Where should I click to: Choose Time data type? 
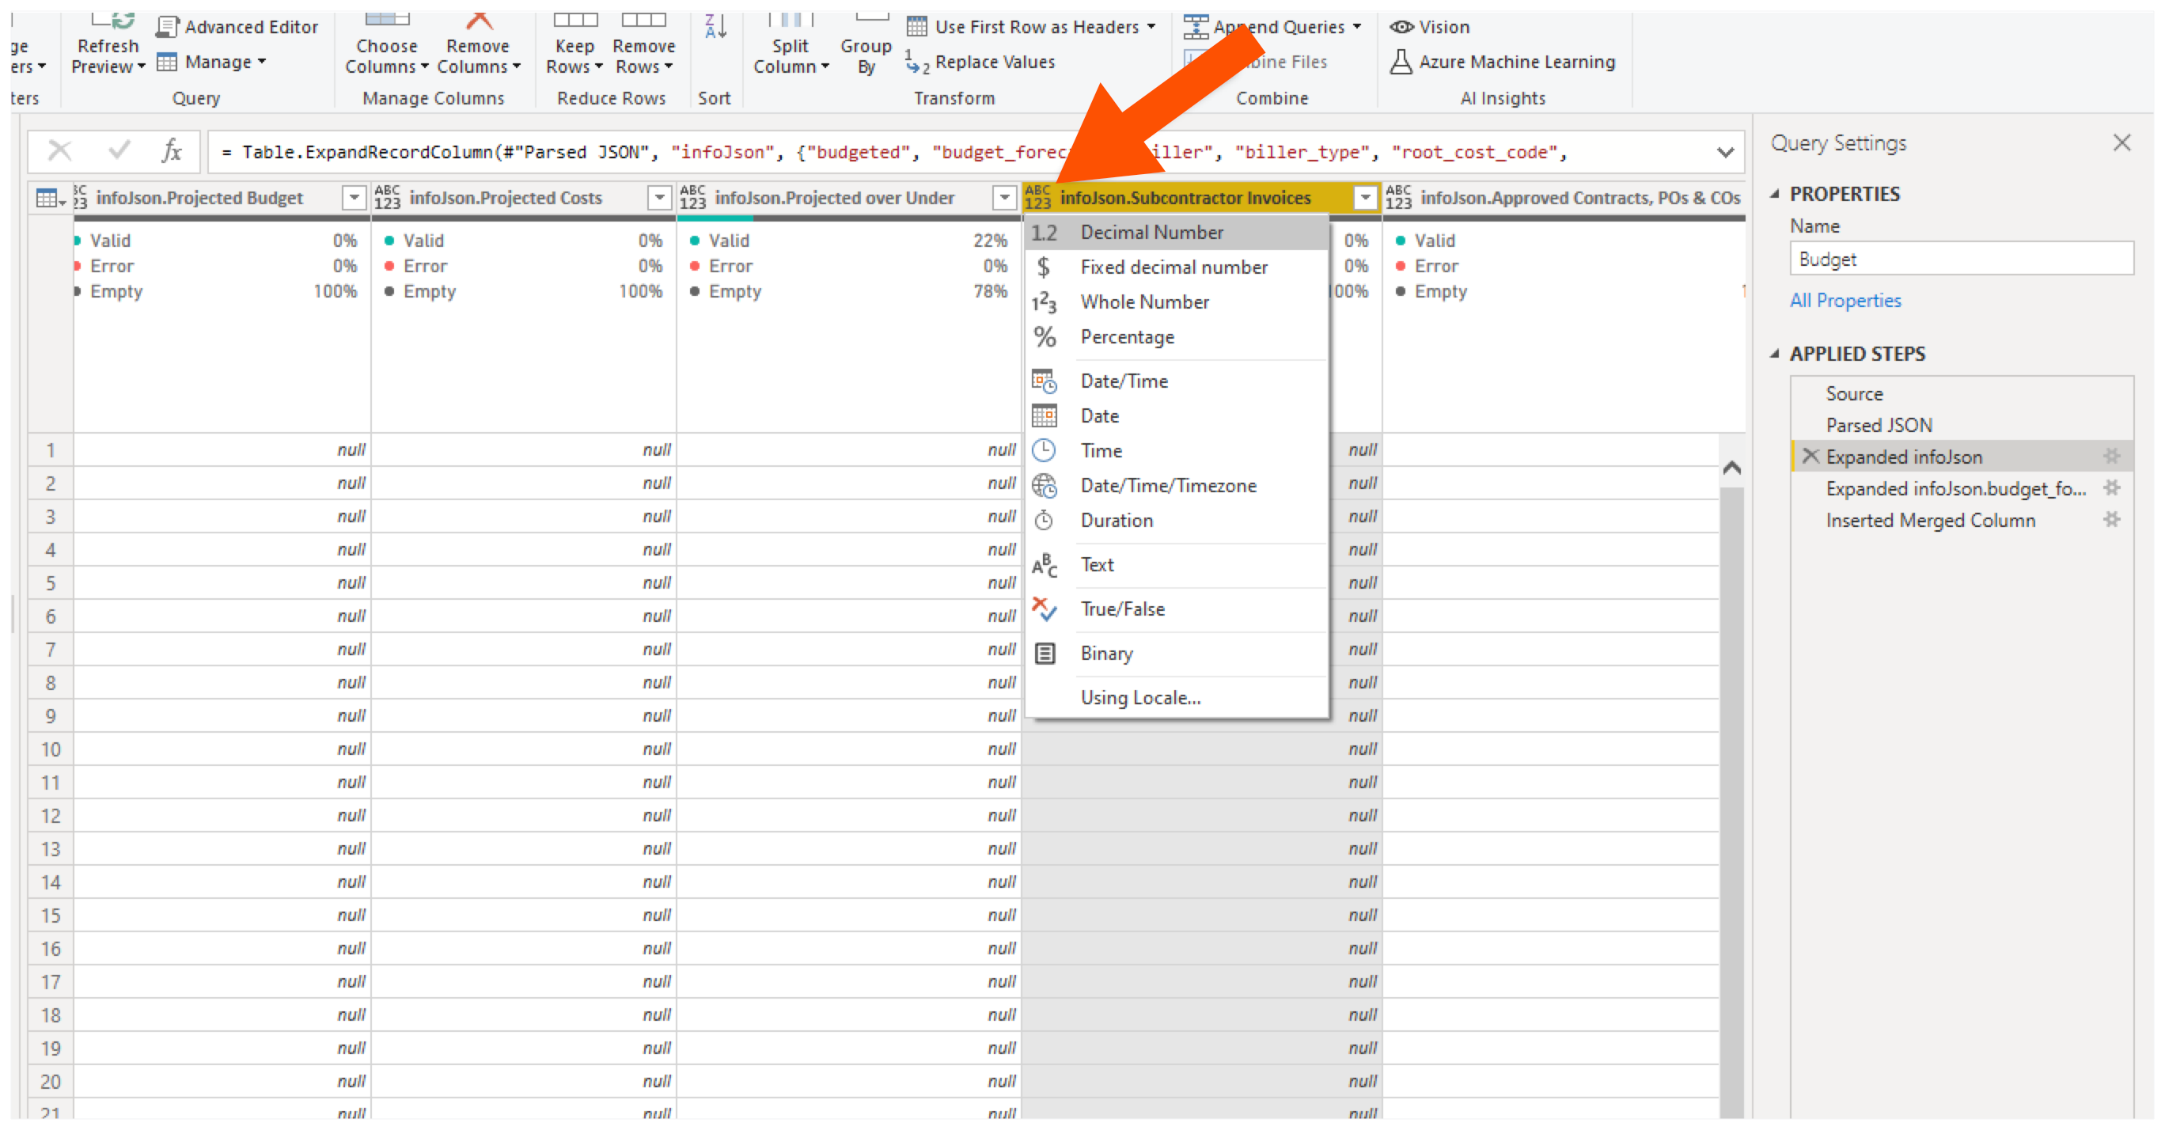[x=1177, y=451]
